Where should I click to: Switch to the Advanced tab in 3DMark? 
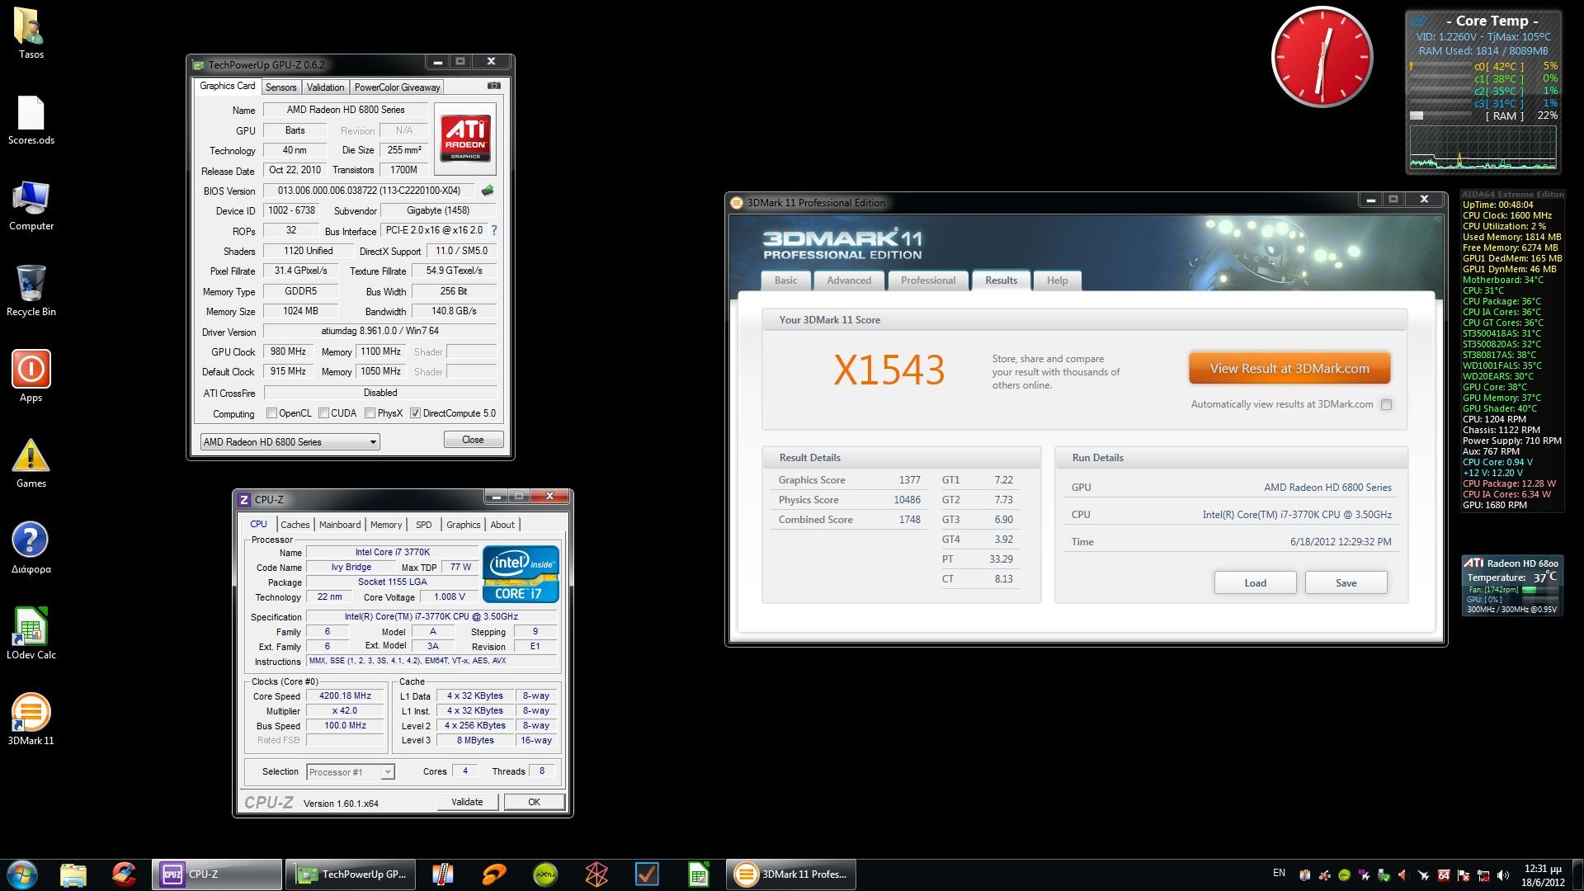849,280
